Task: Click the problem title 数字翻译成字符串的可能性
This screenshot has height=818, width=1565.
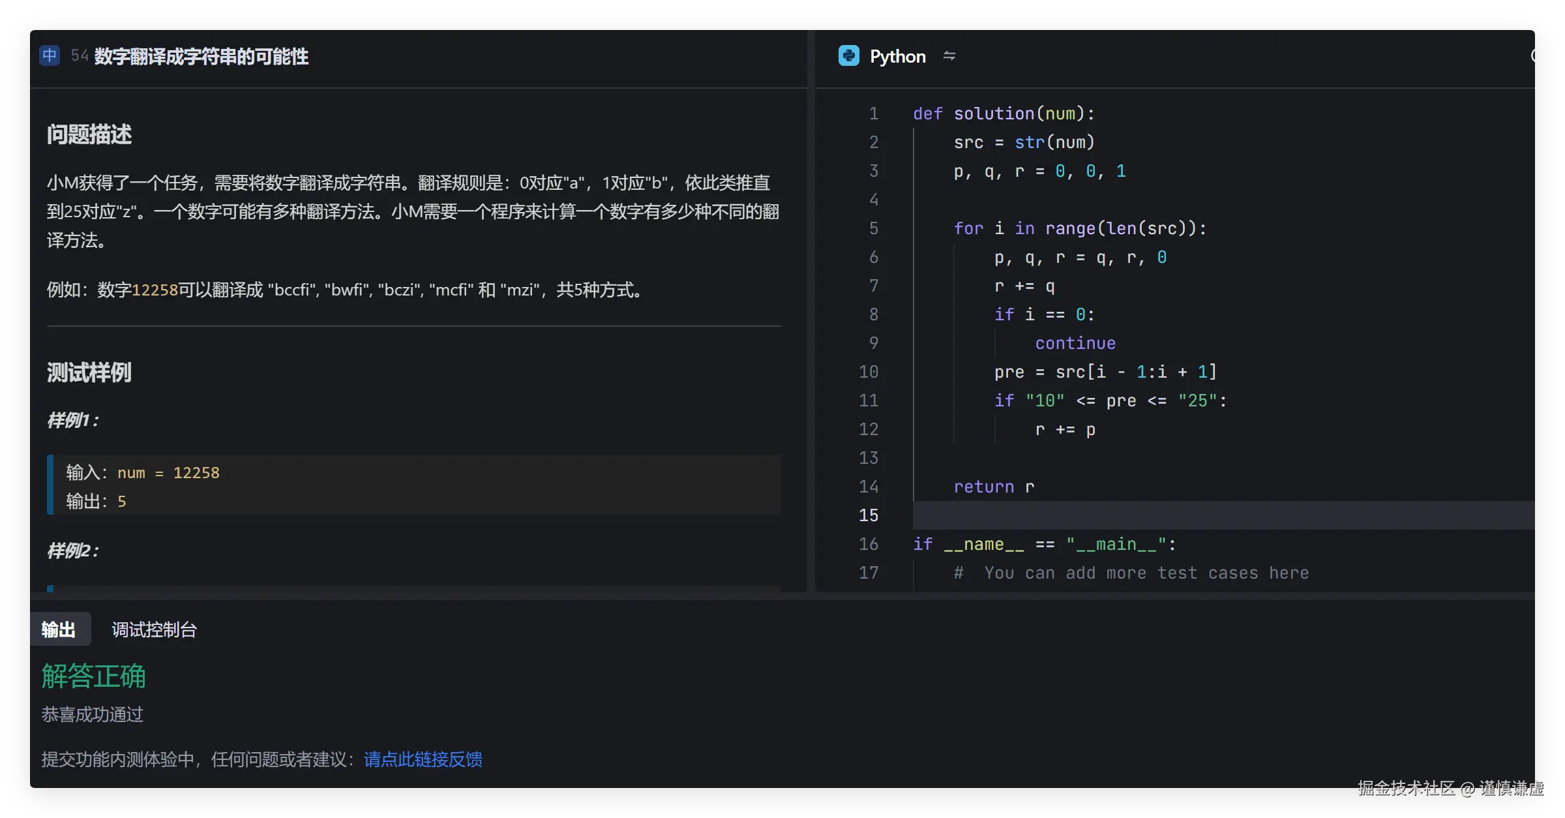Action: tap(201, 57)
